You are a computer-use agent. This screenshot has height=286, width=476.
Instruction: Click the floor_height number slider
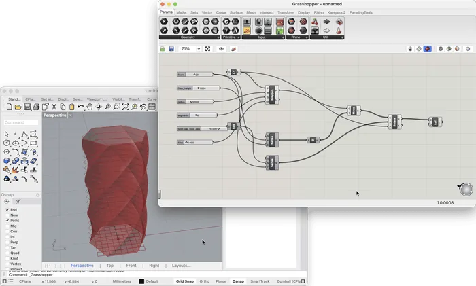pos(199,88)
